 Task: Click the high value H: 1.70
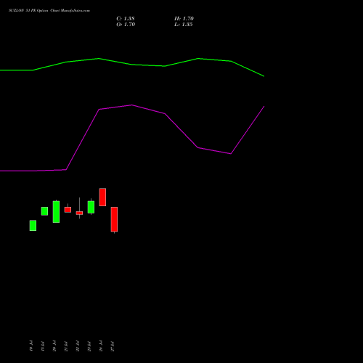click(184, 19)
